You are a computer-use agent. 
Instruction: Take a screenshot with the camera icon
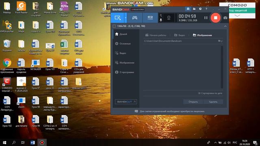click(225, 18)
